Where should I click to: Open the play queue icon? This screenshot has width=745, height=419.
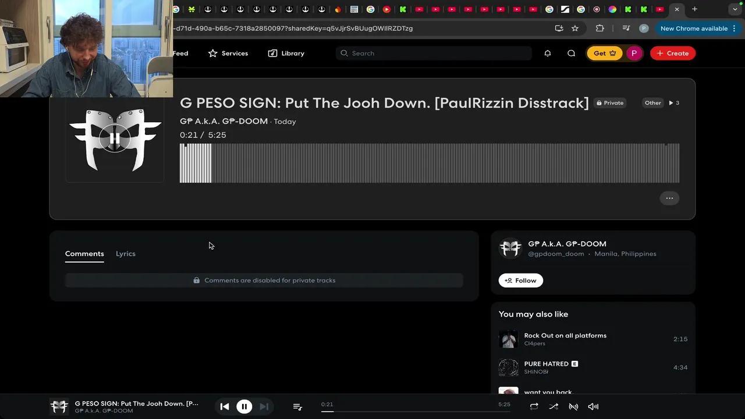297,407
